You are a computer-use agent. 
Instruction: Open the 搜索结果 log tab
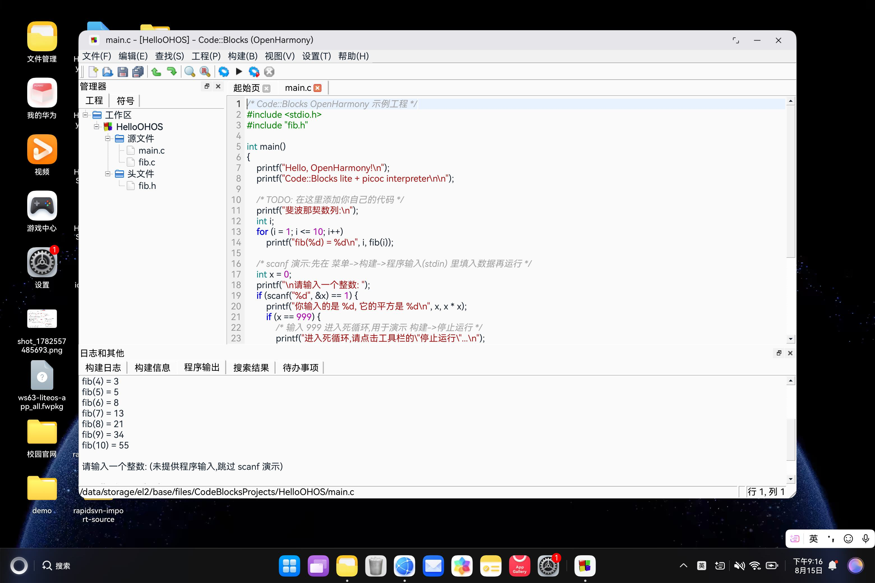(251, 368)
